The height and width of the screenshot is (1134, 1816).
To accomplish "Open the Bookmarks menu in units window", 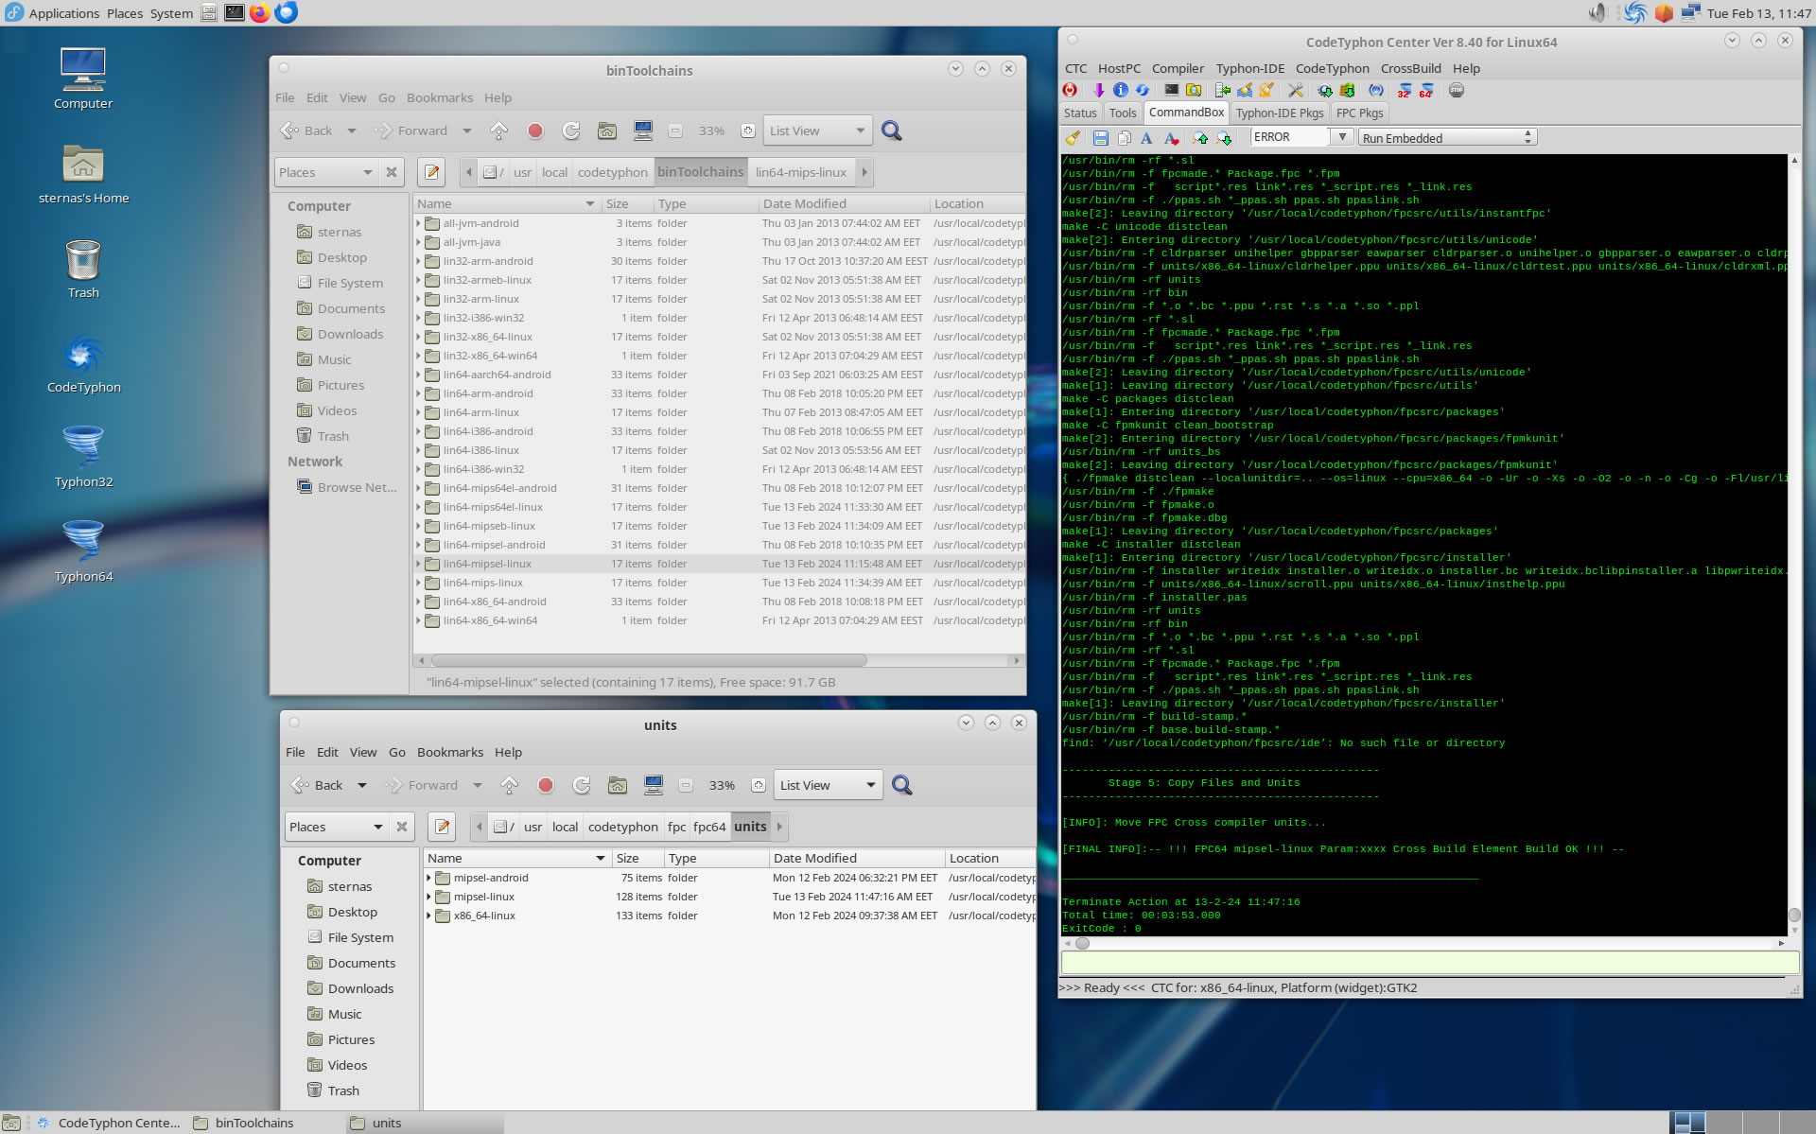I will [x=450, y=752].
